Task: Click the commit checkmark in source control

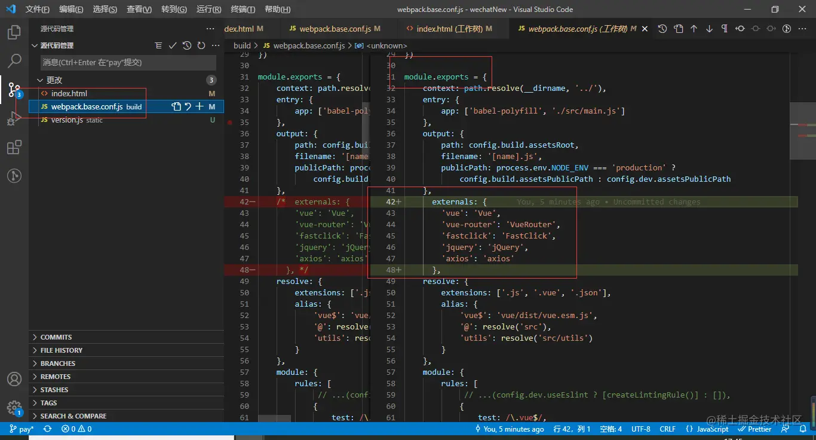Action: 173,45
